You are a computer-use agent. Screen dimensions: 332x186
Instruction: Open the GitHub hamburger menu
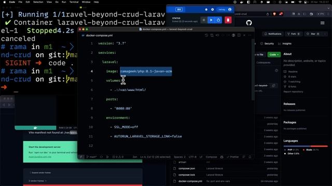point(323,23)
